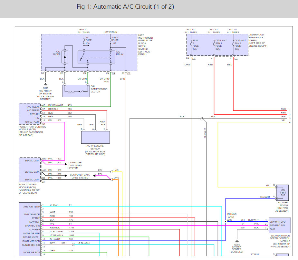This screenshot has height=260, width=298.
Task: Click the 'D8' connector pin label
Action: (x=43, y=73)
